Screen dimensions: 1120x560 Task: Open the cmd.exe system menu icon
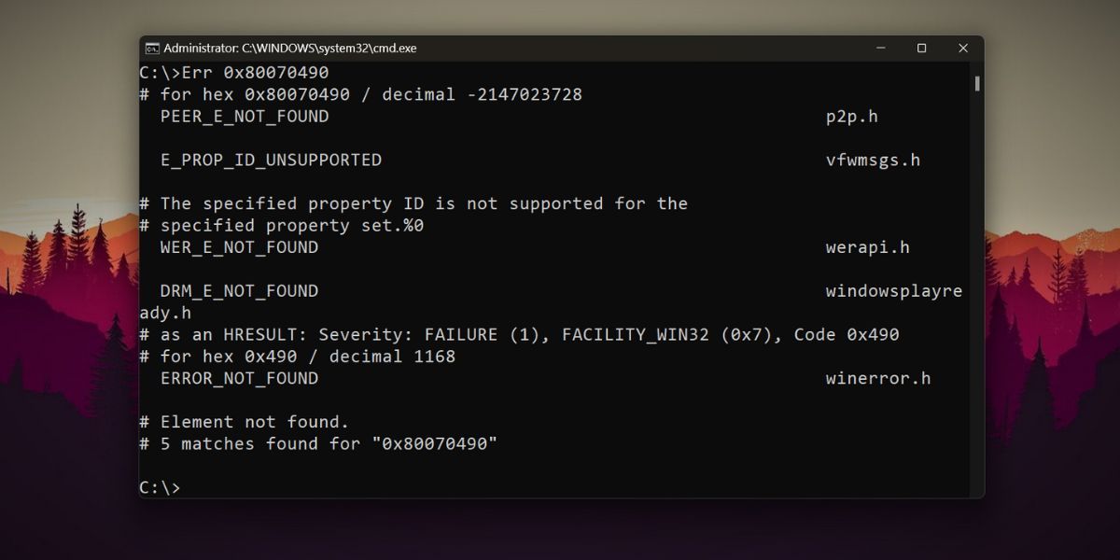click(152, 48)
